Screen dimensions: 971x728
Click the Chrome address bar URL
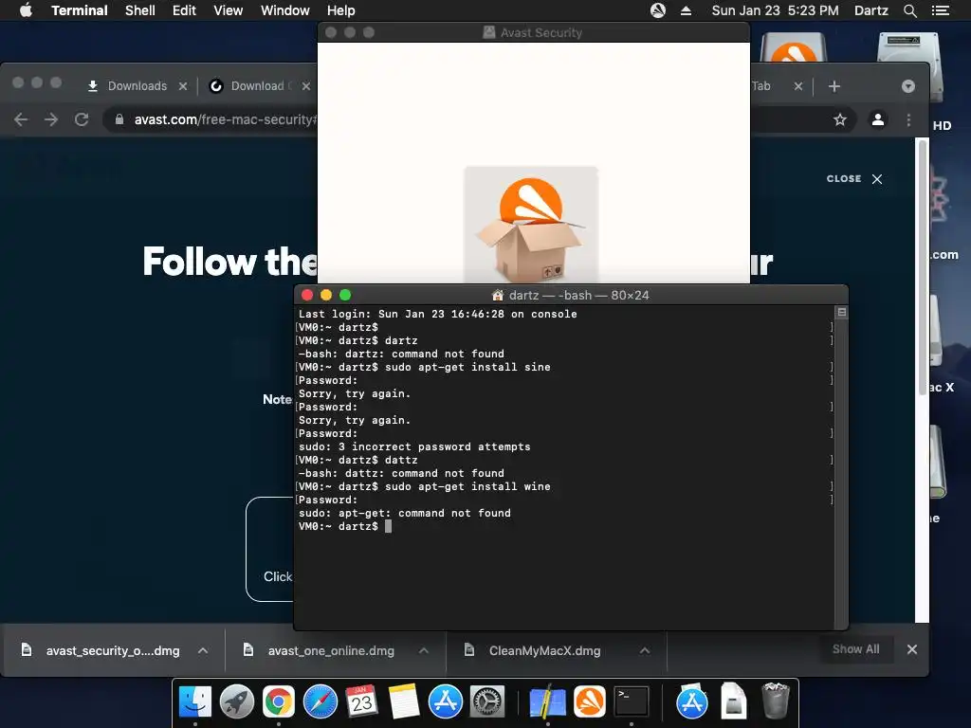(x=226, y=119)
